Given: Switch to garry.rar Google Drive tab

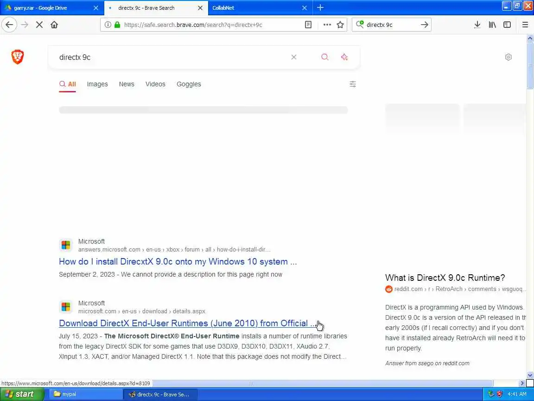Looking at the screenshot, I should 51,7.
